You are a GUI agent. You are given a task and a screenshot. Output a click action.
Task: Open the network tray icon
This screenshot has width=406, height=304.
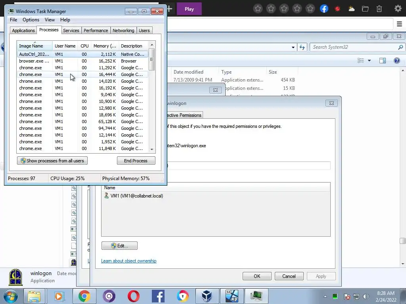click(356, 296)
